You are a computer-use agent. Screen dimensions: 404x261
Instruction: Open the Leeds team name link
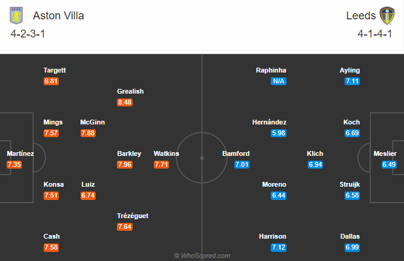pyautogui.click(x=360, y=16)
